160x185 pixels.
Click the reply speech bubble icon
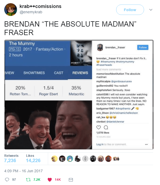click(7, 180)
